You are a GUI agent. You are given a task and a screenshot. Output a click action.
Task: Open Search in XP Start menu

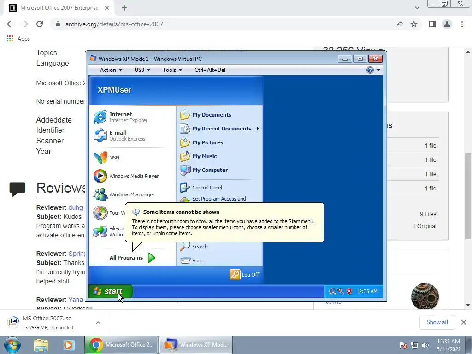[194, 247]
